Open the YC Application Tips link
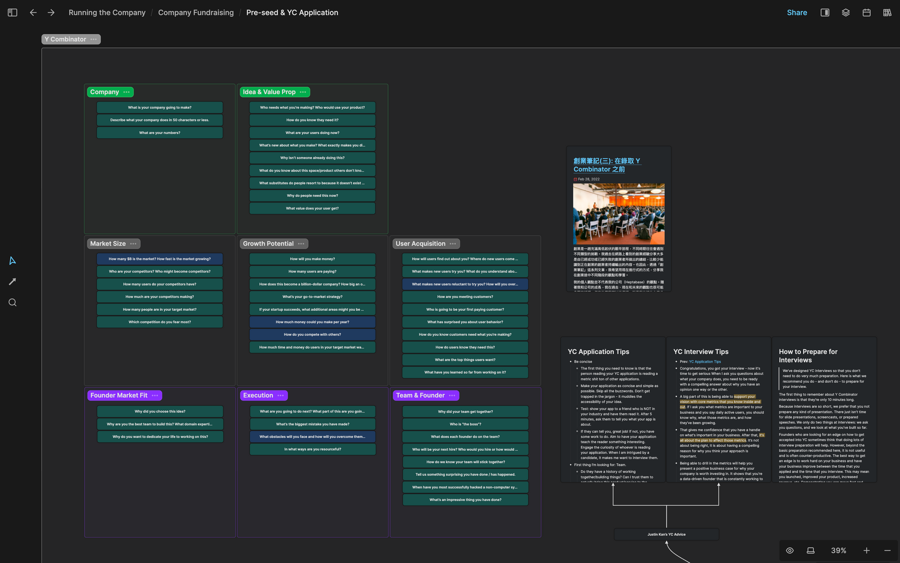The width and height of the screenshot is (900, 563). point(705,362)
